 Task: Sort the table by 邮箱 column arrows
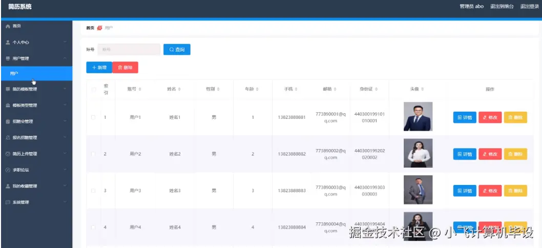pos(336,89)
